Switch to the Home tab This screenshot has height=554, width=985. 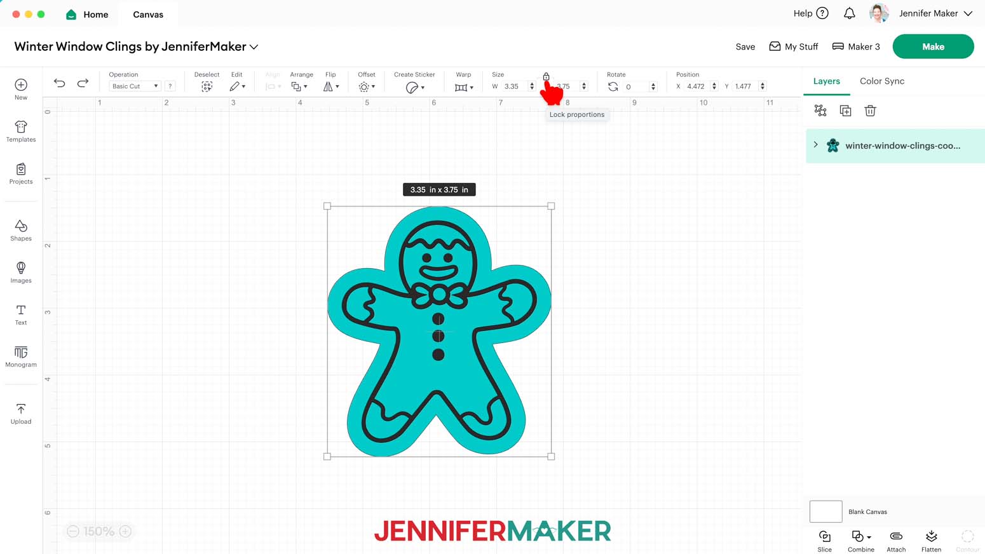tap(87, 14)
